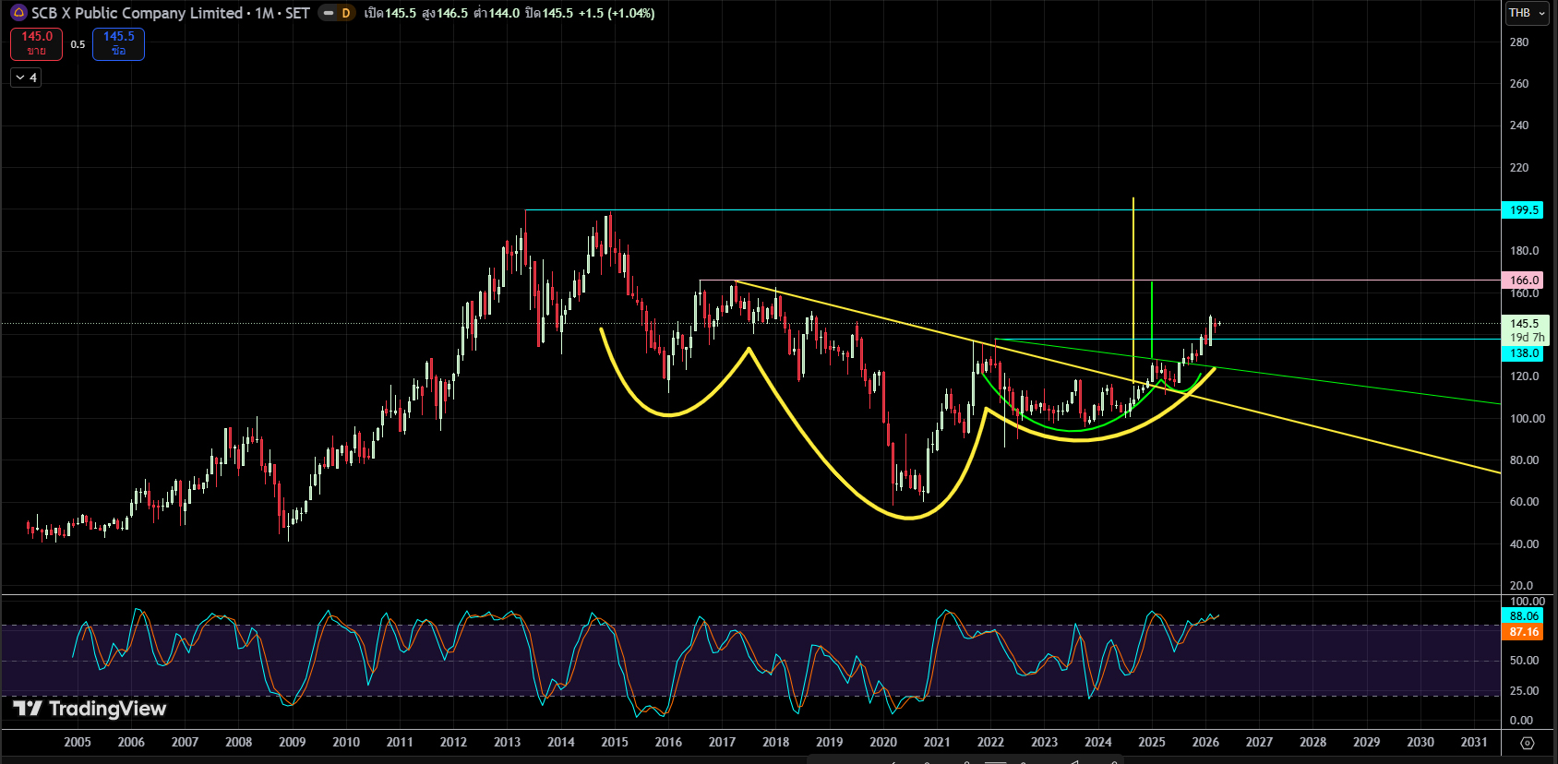This screenshot has height=764, width=1558.
Task: Click the 2026 label on the time axis
Action: [1205, 742]
